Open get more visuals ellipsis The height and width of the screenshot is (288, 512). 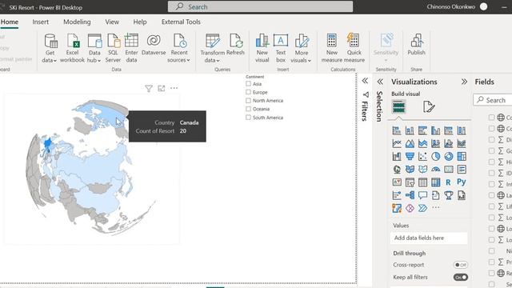(435, 208)
